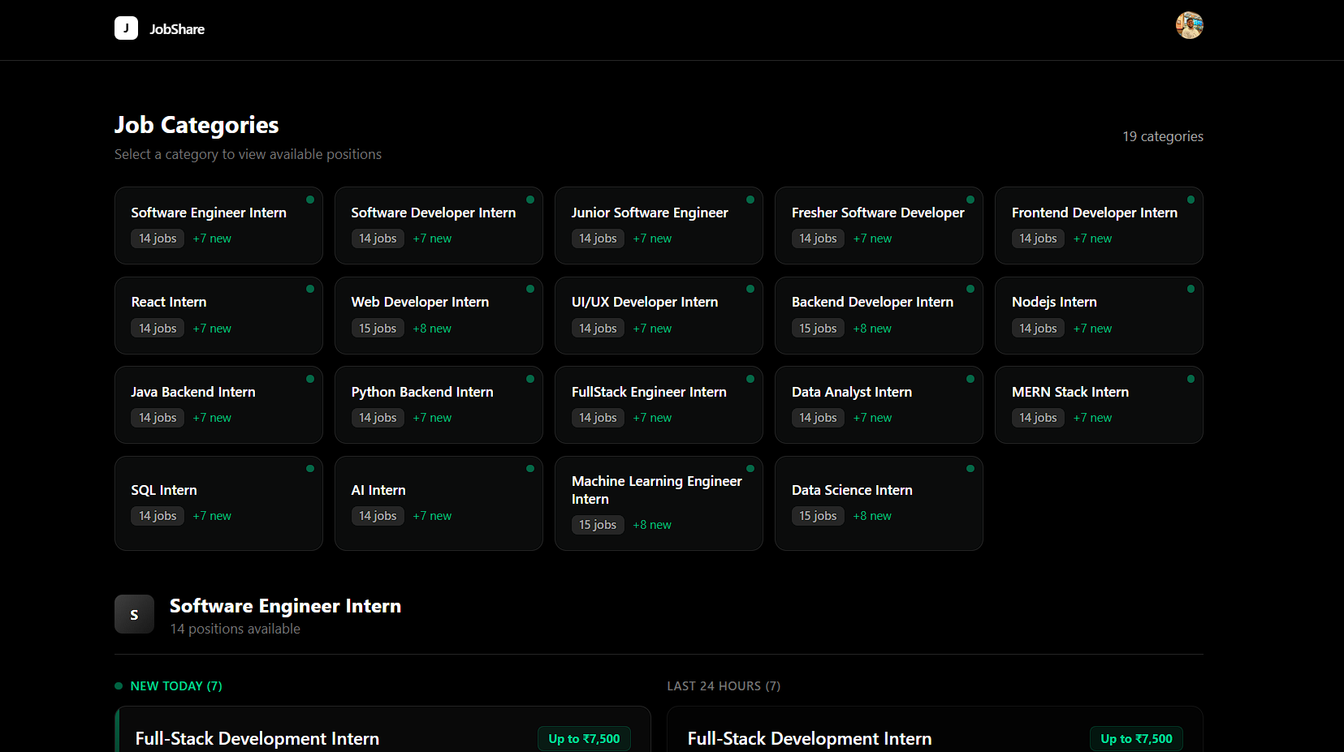Choose the Frontend Developer Intern card
This screenshot has width=1344, height=752.
[1098, 226]
